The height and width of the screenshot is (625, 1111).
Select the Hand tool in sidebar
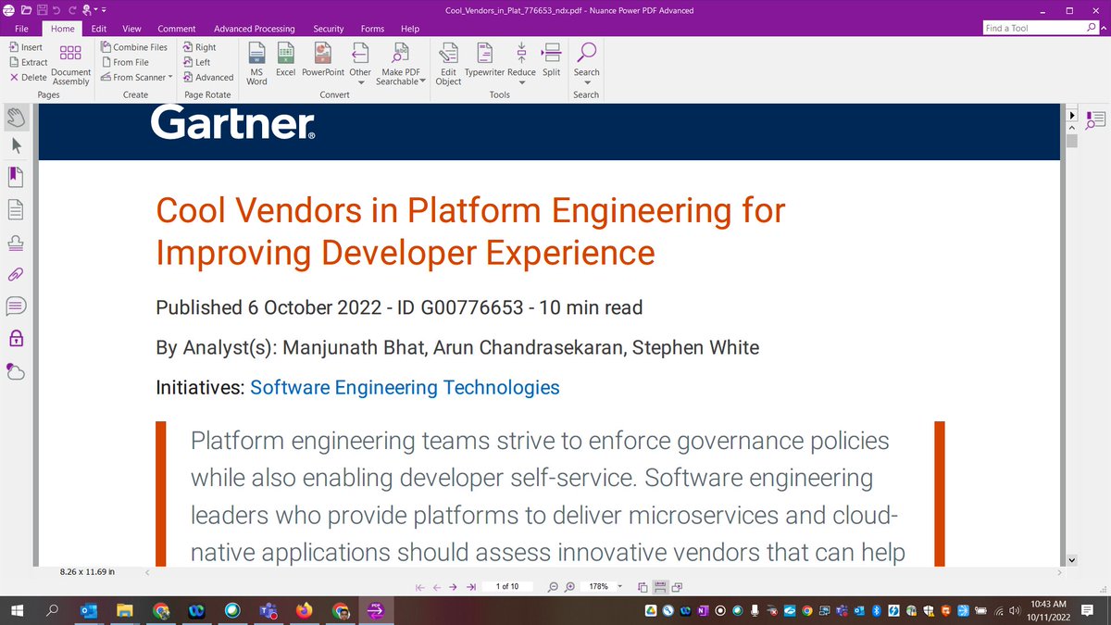point(16,116)
